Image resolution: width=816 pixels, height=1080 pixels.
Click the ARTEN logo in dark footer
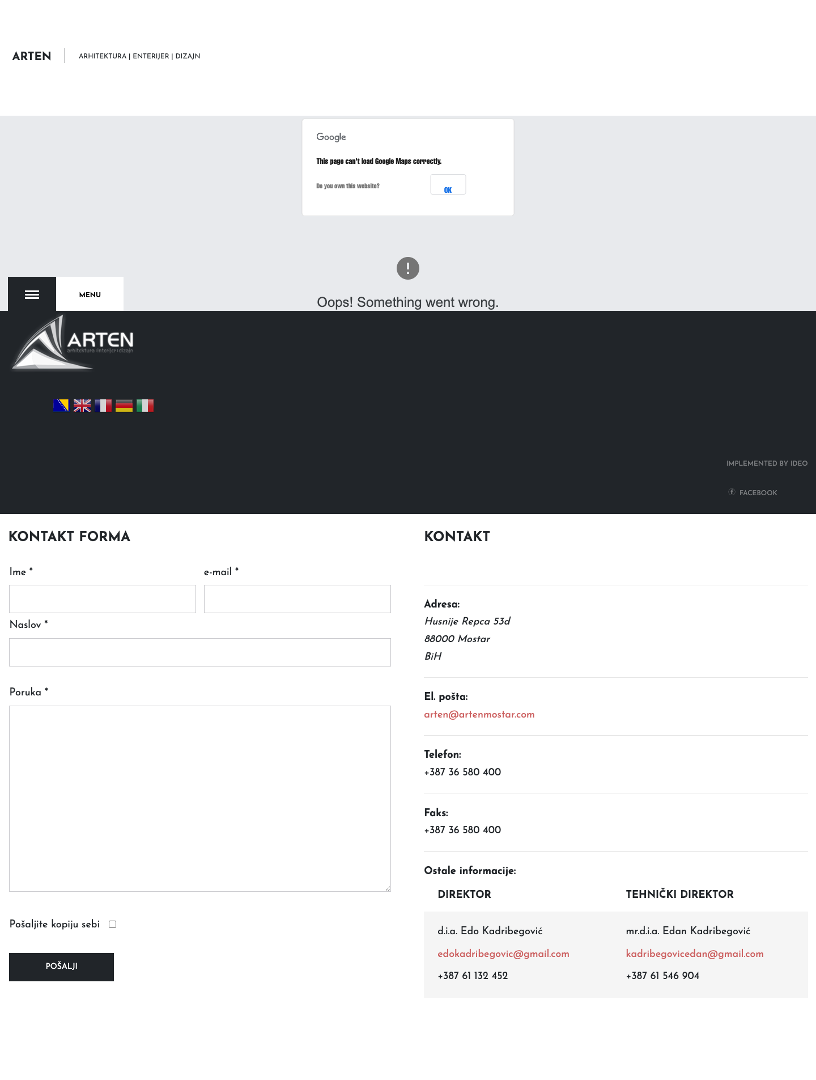coord(73,343)
